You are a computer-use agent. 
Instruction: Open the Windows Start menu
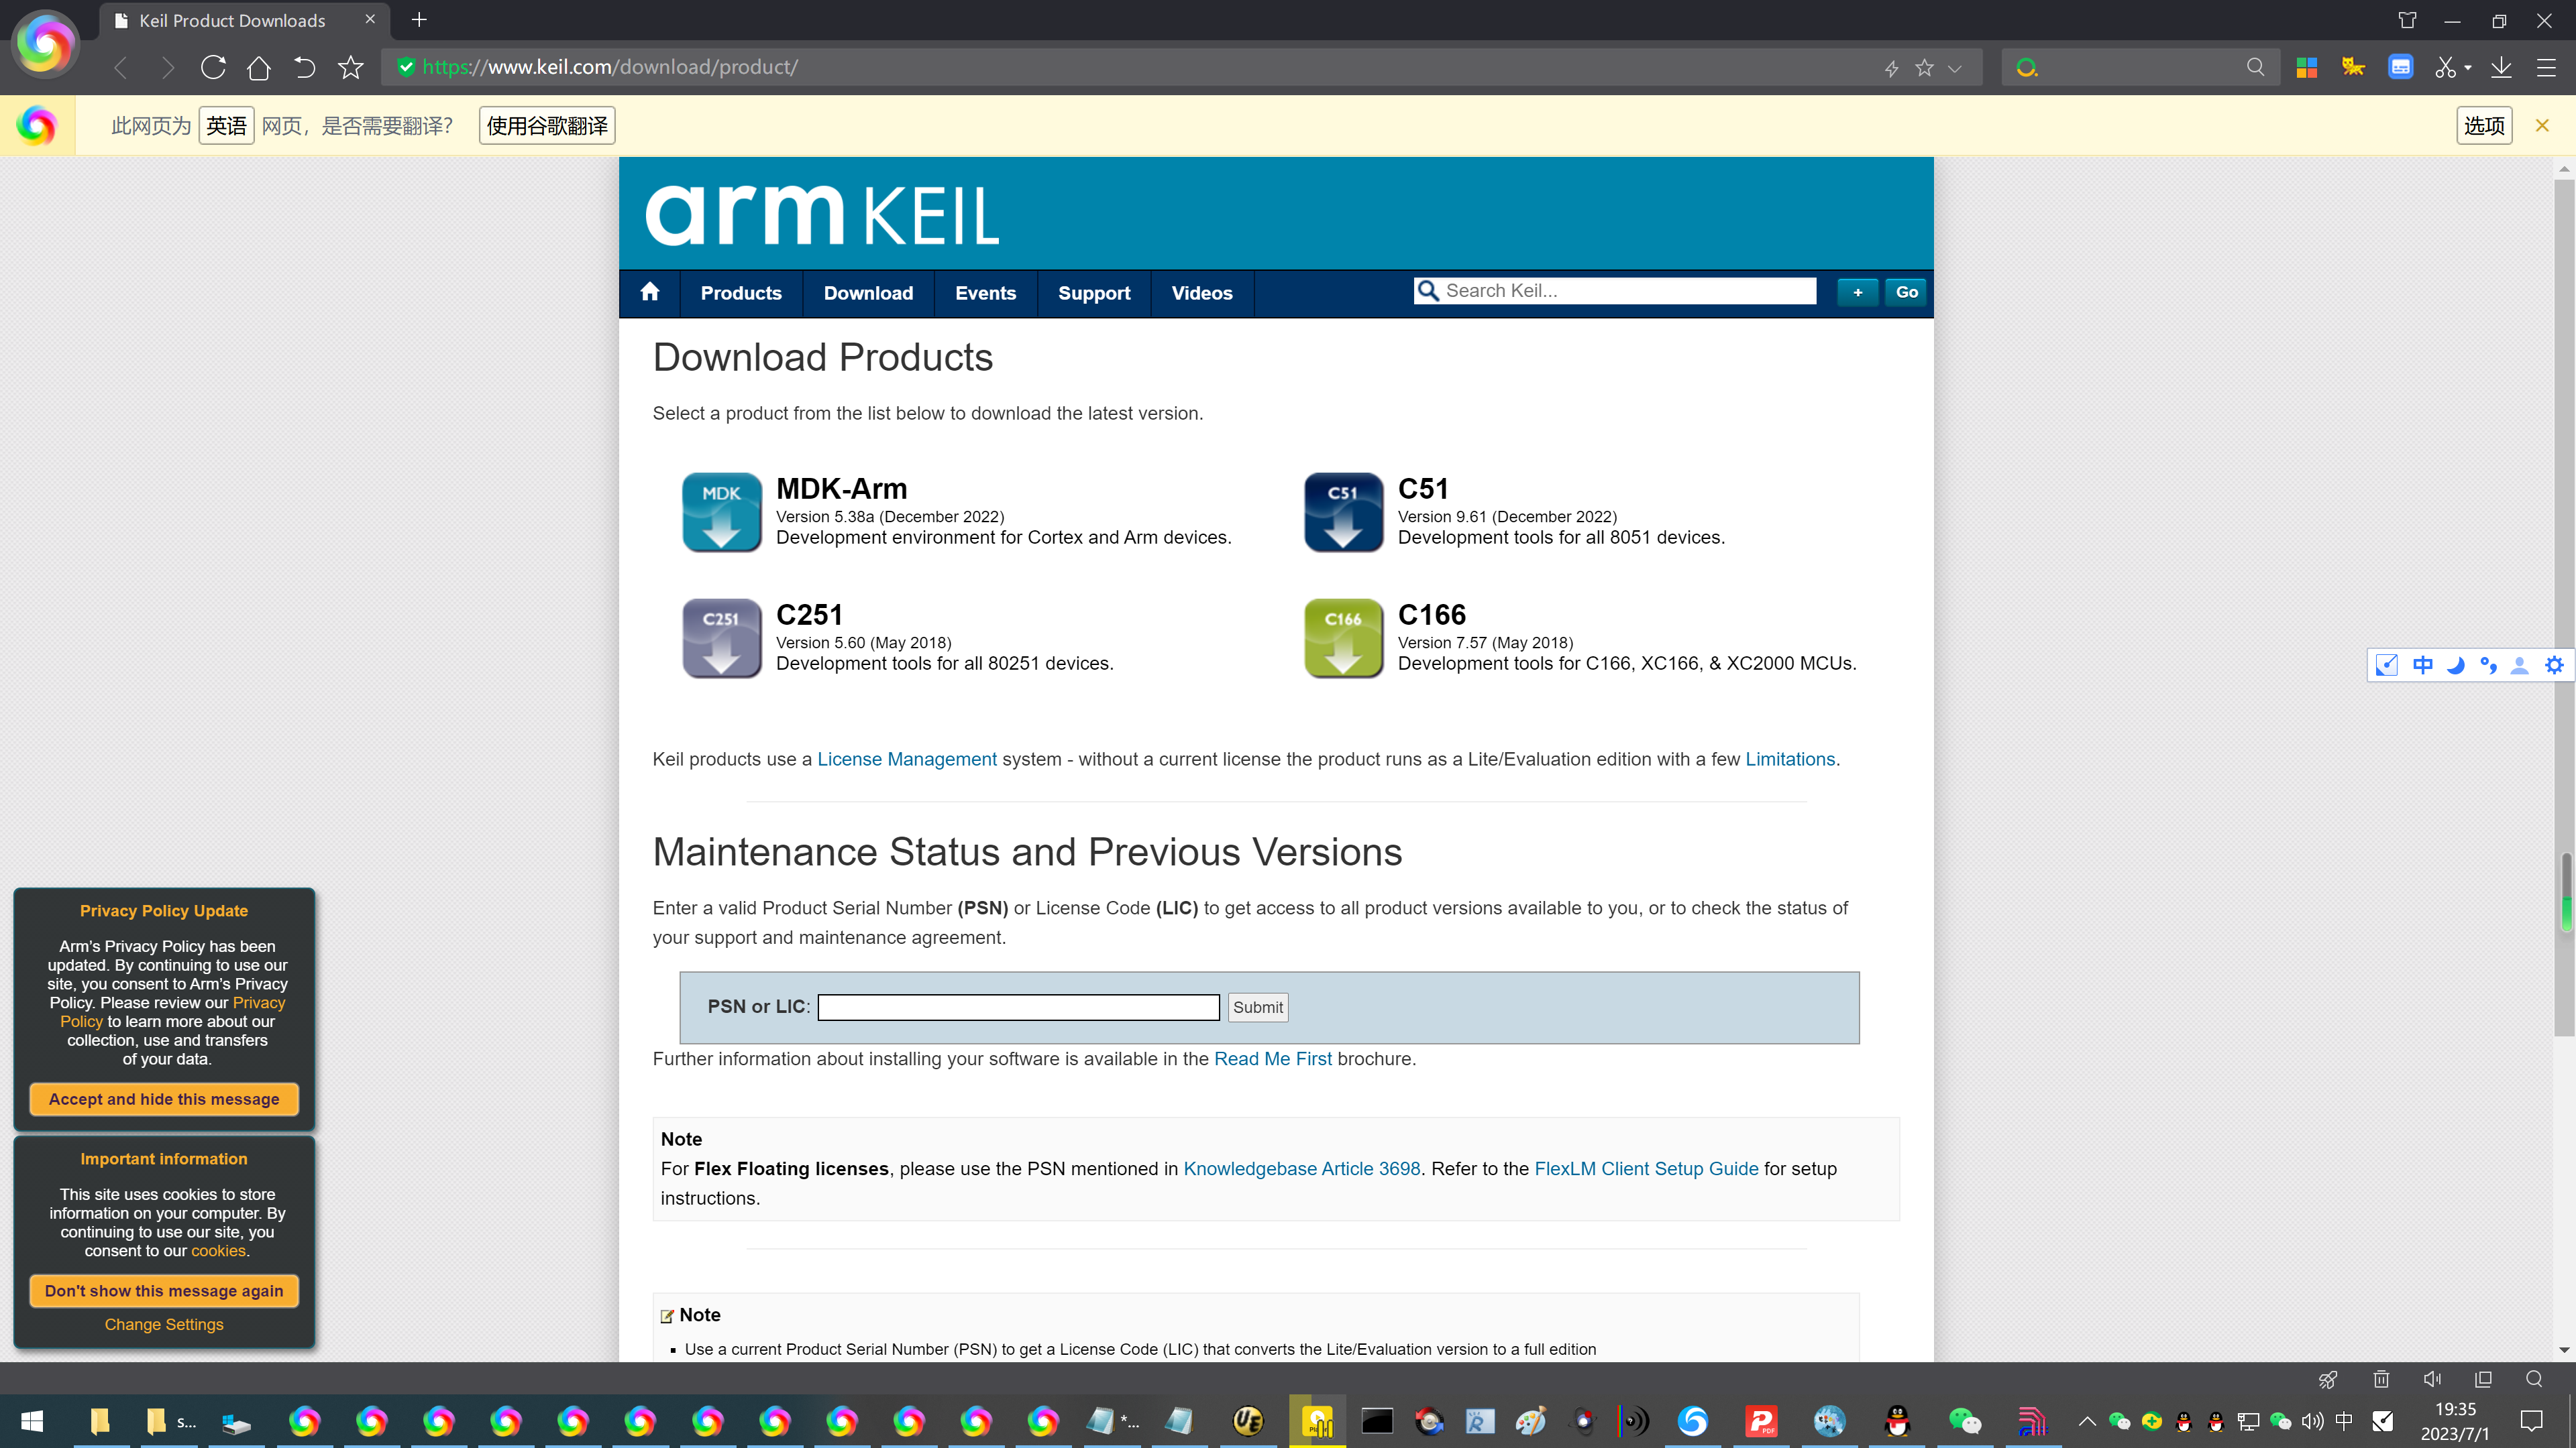32,1421
